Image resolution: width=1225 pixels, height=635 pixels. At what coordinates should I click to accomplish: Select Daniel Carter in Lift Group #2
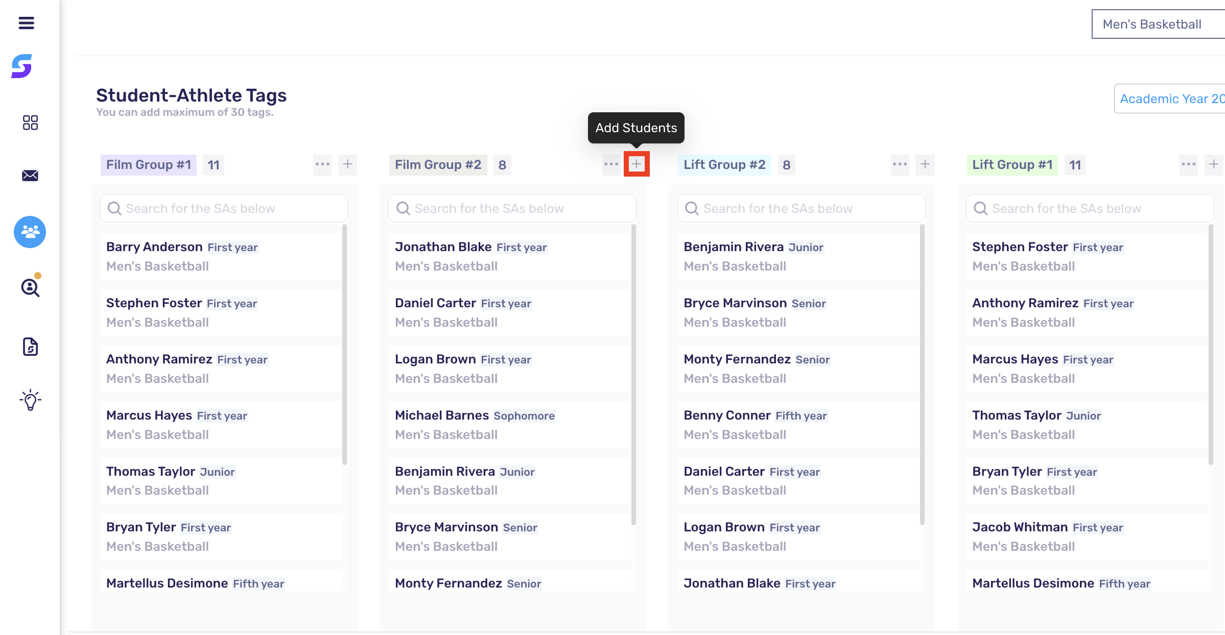(x=798, y=481)
